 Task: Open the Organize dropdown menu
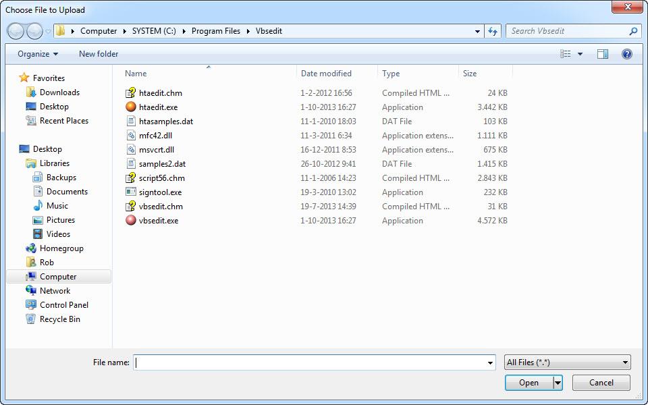coord(38,54)
